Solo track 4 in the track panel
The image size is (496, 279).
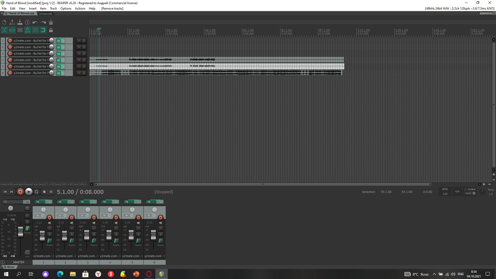click(x=84, y=60)
